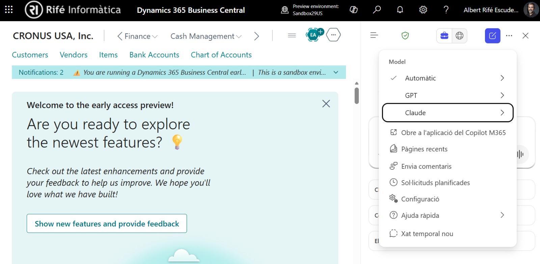Click the green shield protection icon
The height and width of the screenshot is (264, 540).
pyautogui.click(x=405, y=35)
